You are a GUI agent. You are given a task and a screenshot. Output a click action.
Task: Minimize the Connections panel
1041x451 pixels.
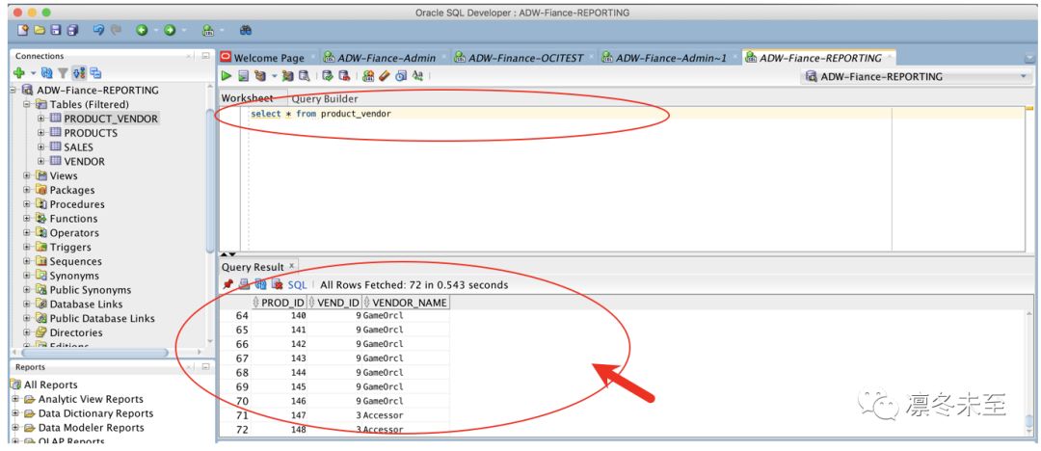tap(205, 57)
